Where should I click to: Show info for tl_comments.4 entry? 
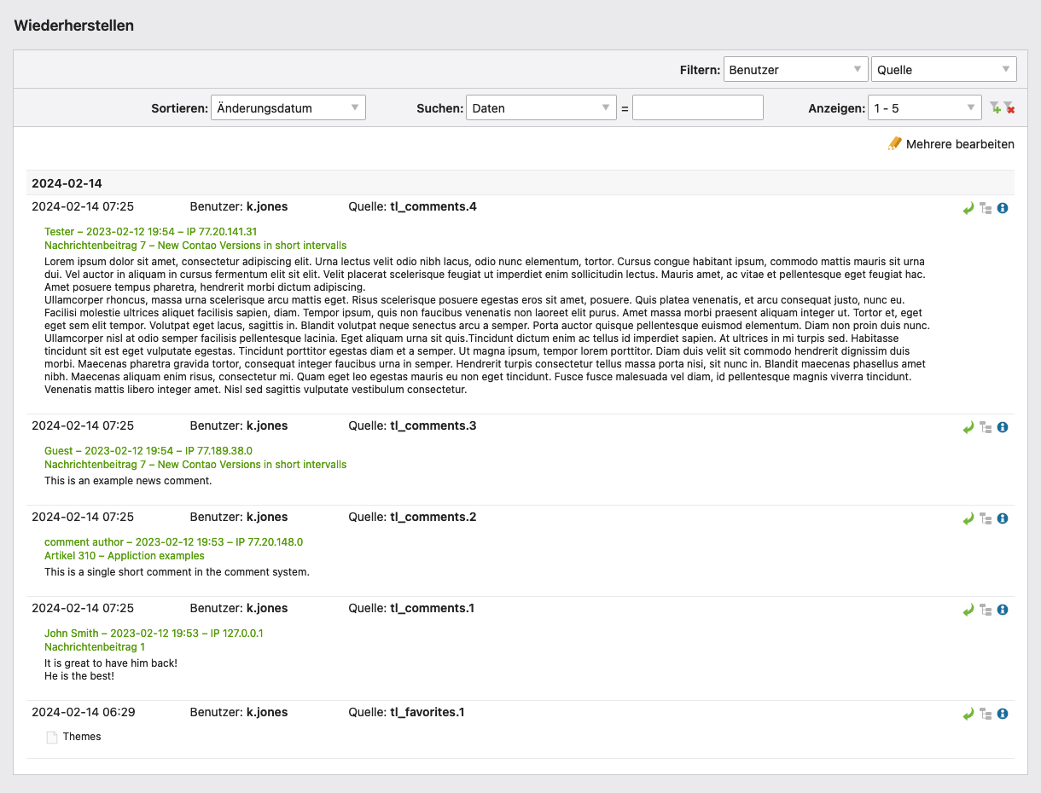[1003, 208]
